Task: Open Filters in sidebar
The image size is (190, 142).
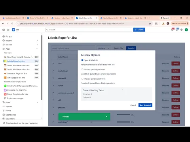Action: click(x=8, y=110)
